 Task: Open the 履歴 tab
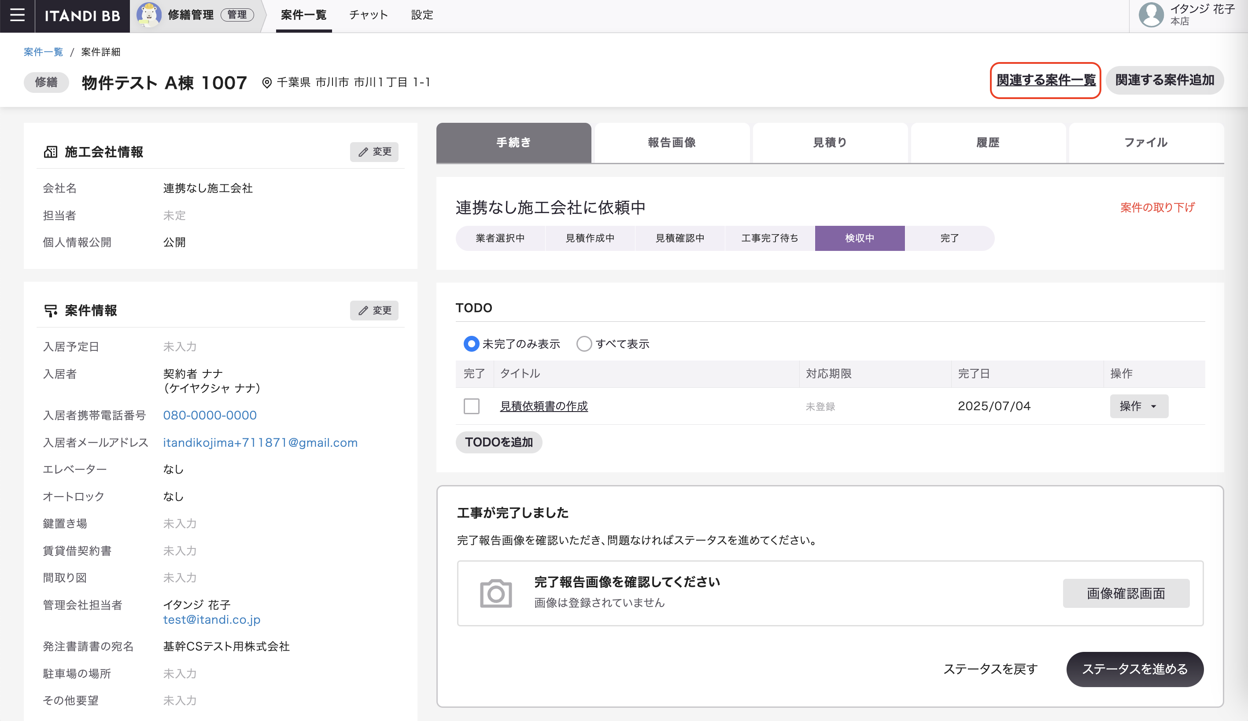[987, 143]
